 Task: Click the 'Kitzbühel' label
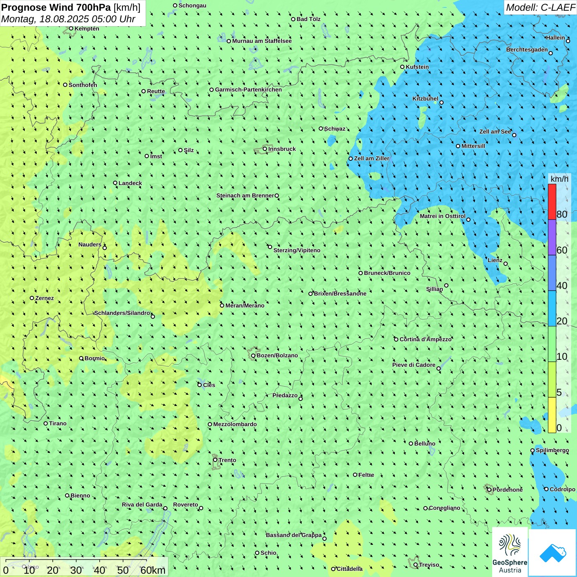click(425, 99)
